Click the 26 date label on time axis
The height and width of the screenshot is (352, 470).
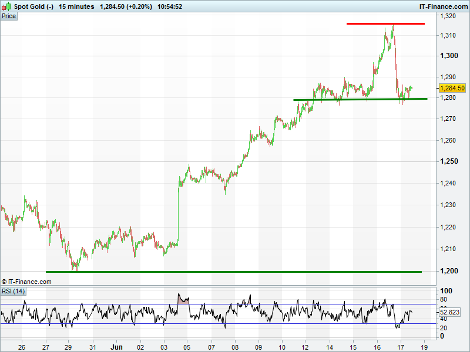[22, 347]
